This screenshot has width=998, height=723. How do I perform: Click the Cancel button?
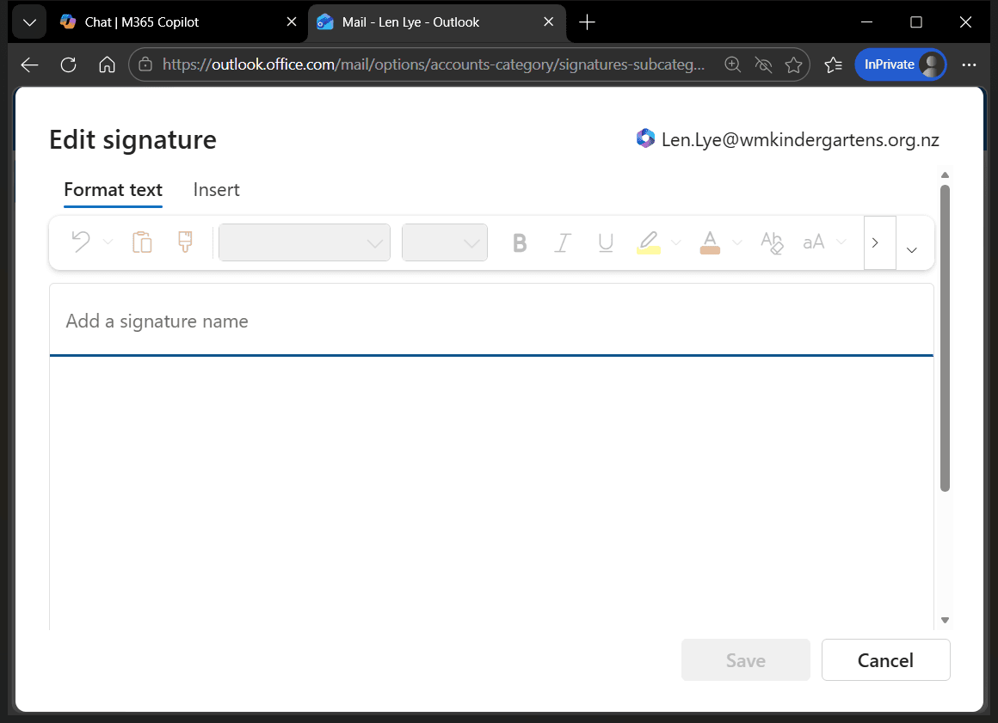point(885,660)
